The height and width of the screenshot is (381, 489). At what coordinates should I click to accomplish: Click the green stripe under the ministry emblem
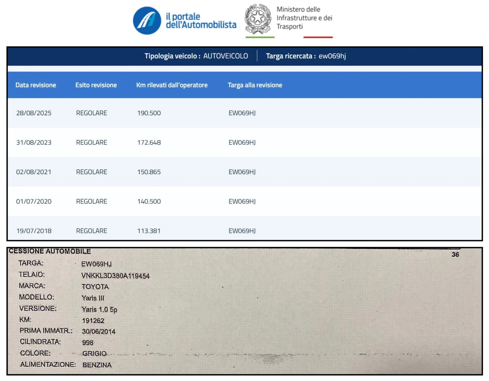pos(260,37)
